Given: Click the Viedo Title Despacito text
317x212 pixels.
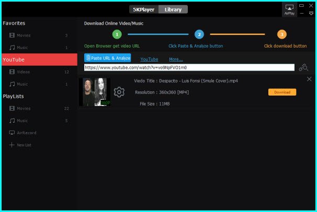Looking at the screenshot, I should click(x=186, y=81).
